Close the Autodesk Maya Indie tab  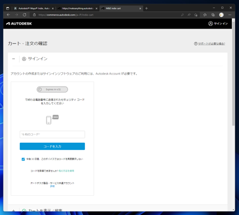53,8
